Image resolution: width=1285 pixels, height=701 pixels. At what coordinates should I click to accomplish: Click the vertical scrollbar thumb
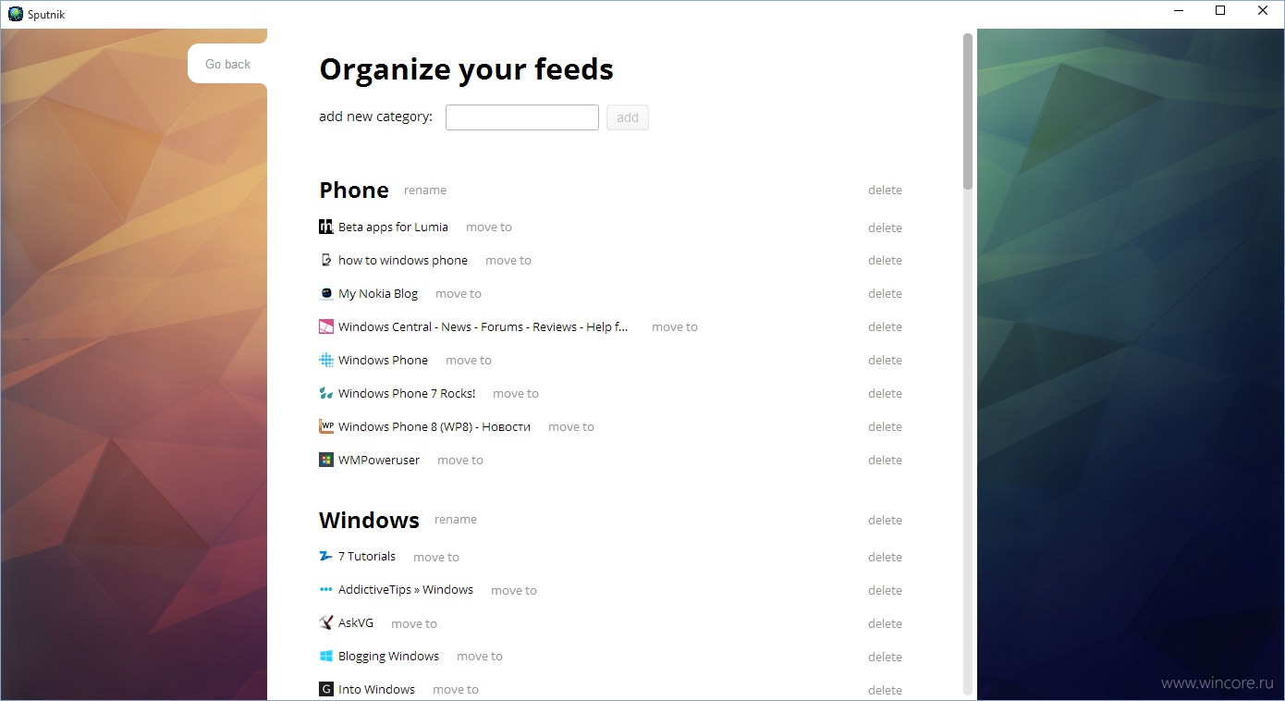coord(968,111)
